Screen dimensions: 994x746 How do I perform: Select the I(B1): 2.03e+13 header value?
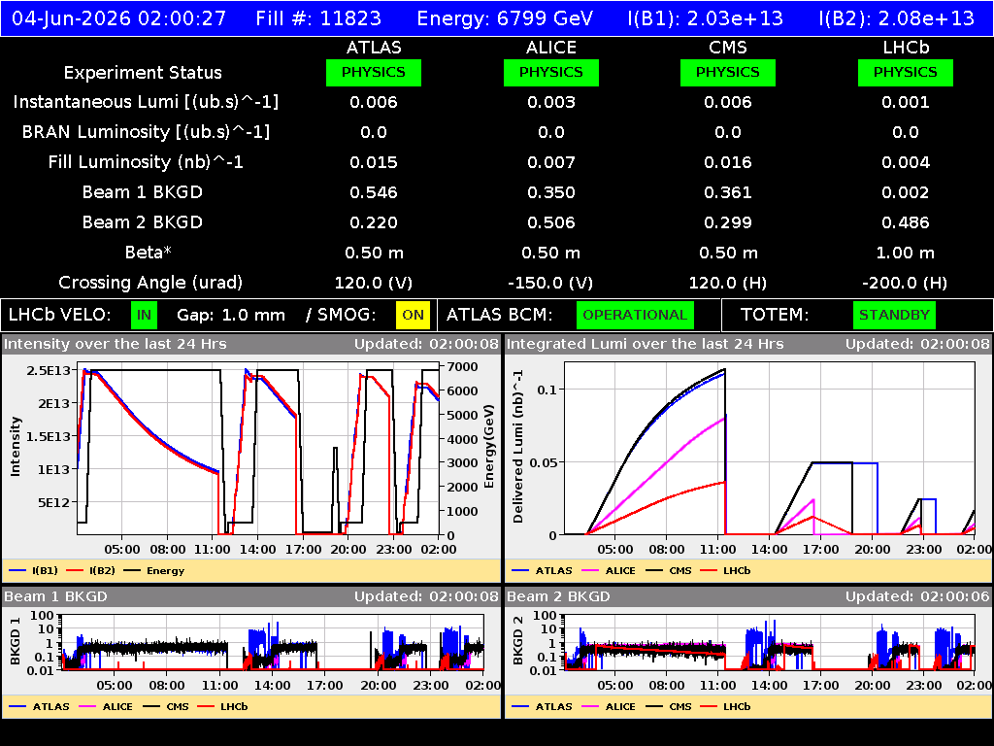click(x=705, y=17)
